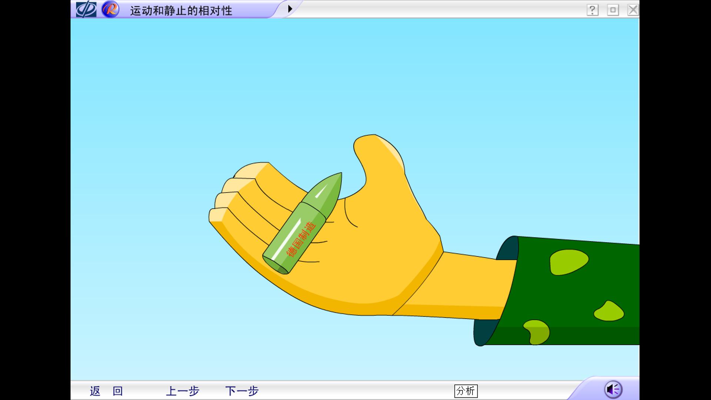Close the courseware with the X button
The image size is (711, 400).
point(633,10)
